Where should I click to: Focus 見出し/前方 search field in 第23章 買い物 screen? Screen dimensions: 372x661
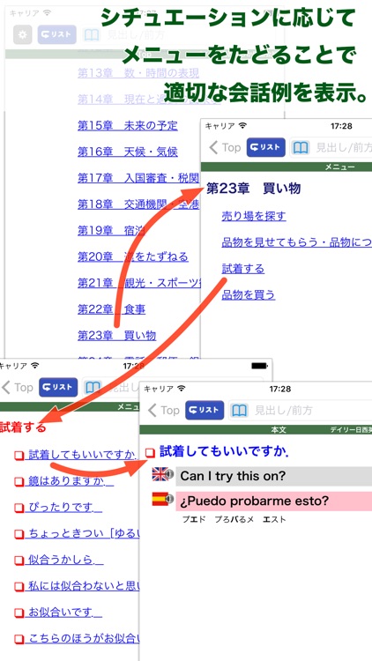click(x=331, y=147)
